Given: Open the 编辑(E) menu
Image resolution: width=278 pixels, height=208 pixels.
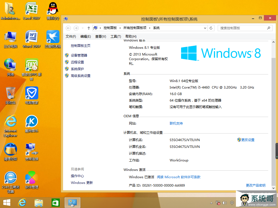Looking at the screenshot, I should pos(86,37).
